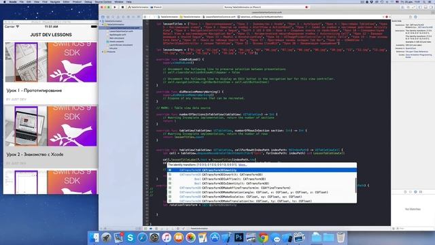Select CATransform3DIsIdentity in autocomplete list
This screenshot has width=435, height=245.
pos(261,184)
